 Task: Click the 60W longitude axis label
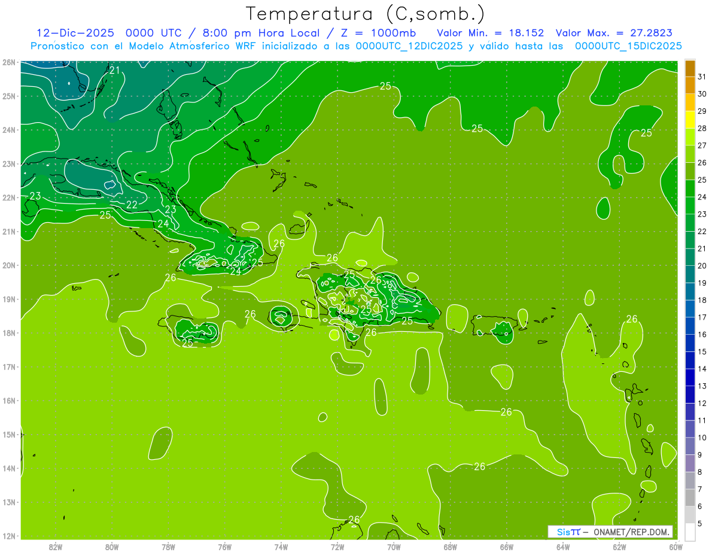pos(676,547)
